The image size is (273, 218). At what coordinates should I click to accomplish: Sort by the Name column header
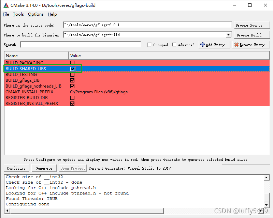click(x=37, y=56)
